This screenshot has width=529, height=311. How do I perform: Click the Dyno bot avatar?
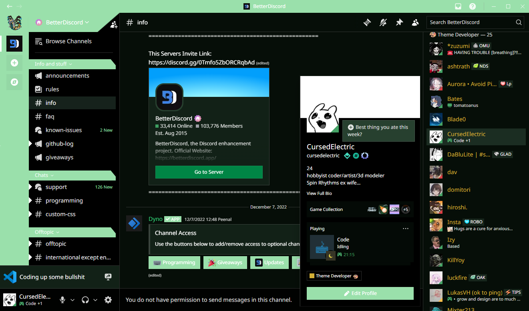click(134, 223)
